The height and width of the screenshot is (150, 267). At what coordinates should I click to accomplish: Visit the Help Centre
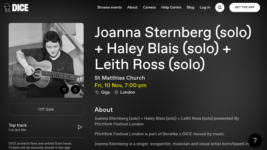pyautogui.click(x=171, y=7)
